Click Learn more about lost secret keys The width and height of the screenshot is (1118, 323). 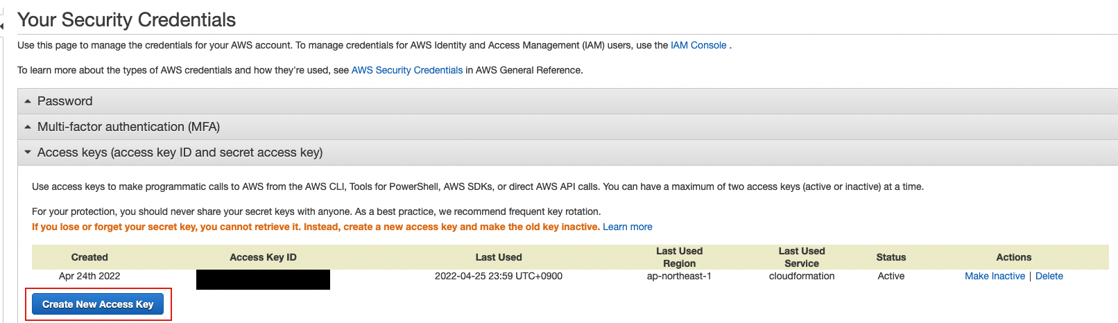pos(628,227)
